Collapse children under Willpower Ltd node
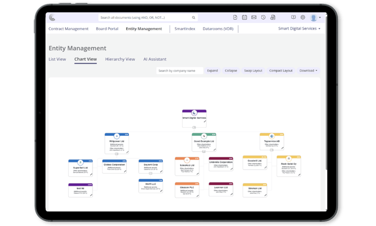The height and width of the screenshot is (226, 376). 117,154
